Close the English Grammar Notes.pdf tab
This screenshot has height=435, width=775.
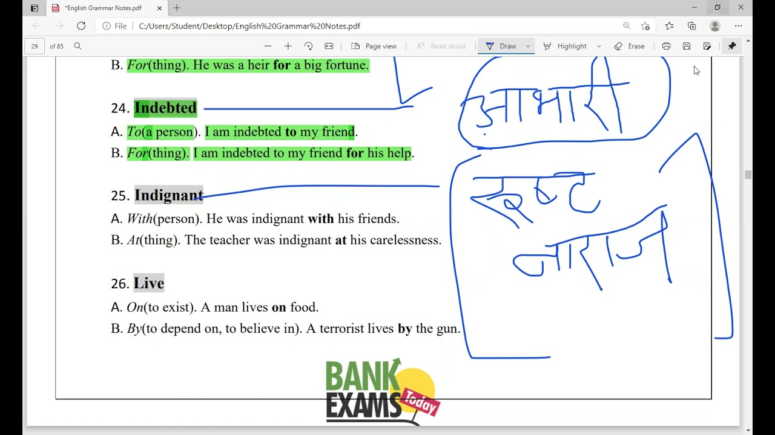click(x=159, y=8)
